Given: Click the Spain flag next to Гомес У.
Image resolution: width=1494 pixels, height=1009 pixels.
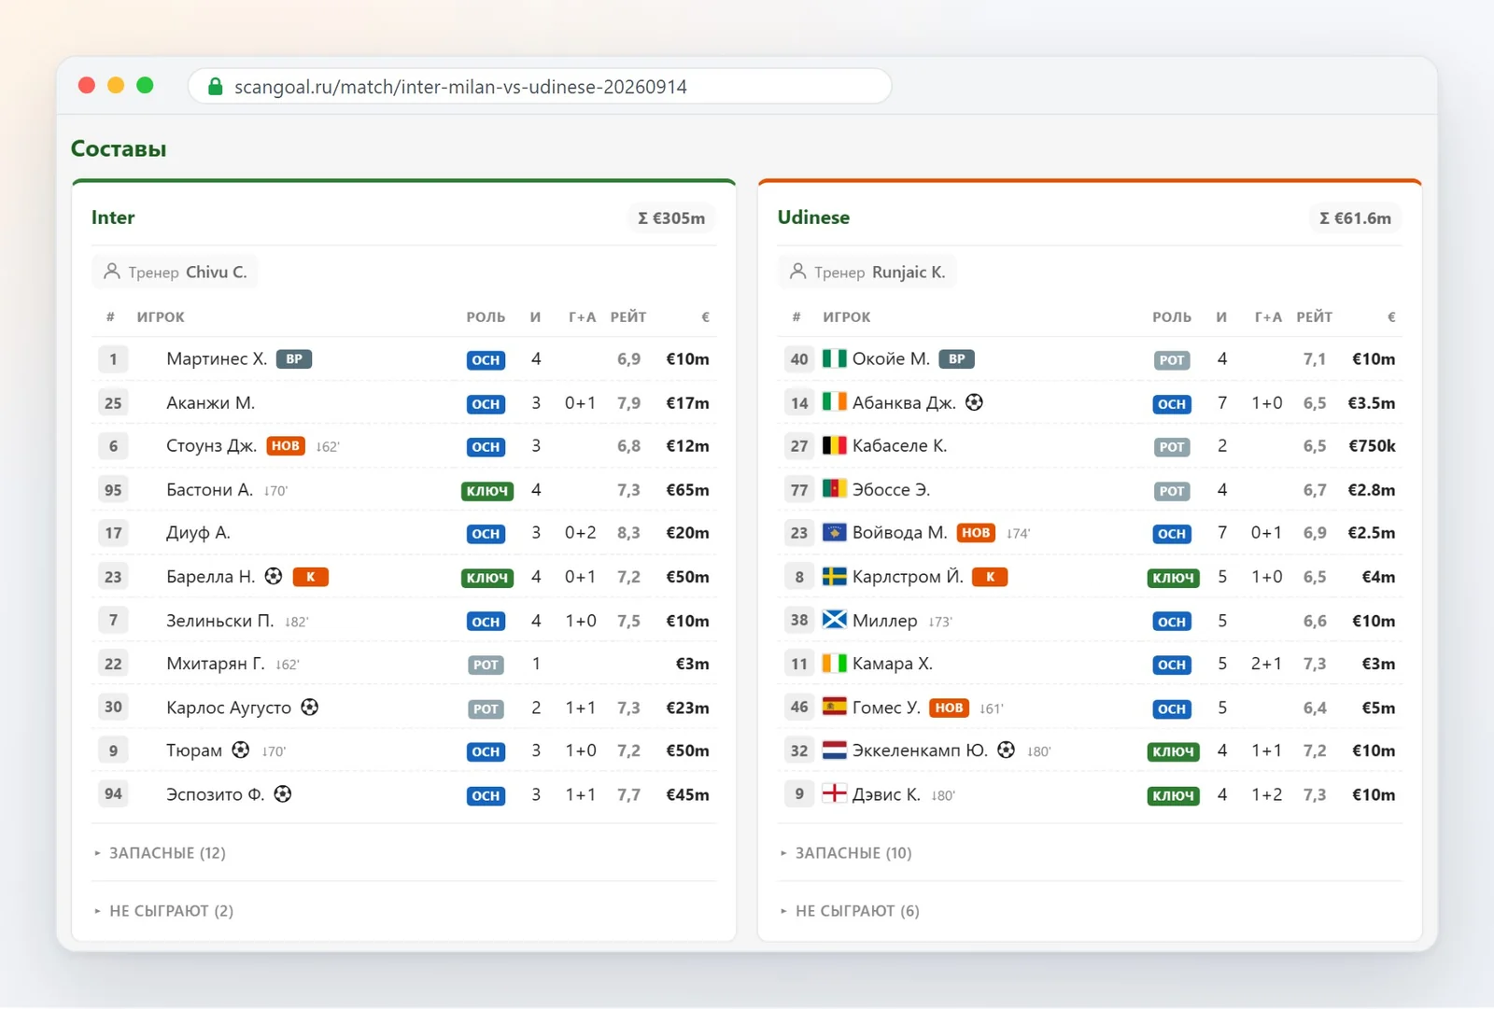Looking at the screenshot, I should tap(834, 707).
